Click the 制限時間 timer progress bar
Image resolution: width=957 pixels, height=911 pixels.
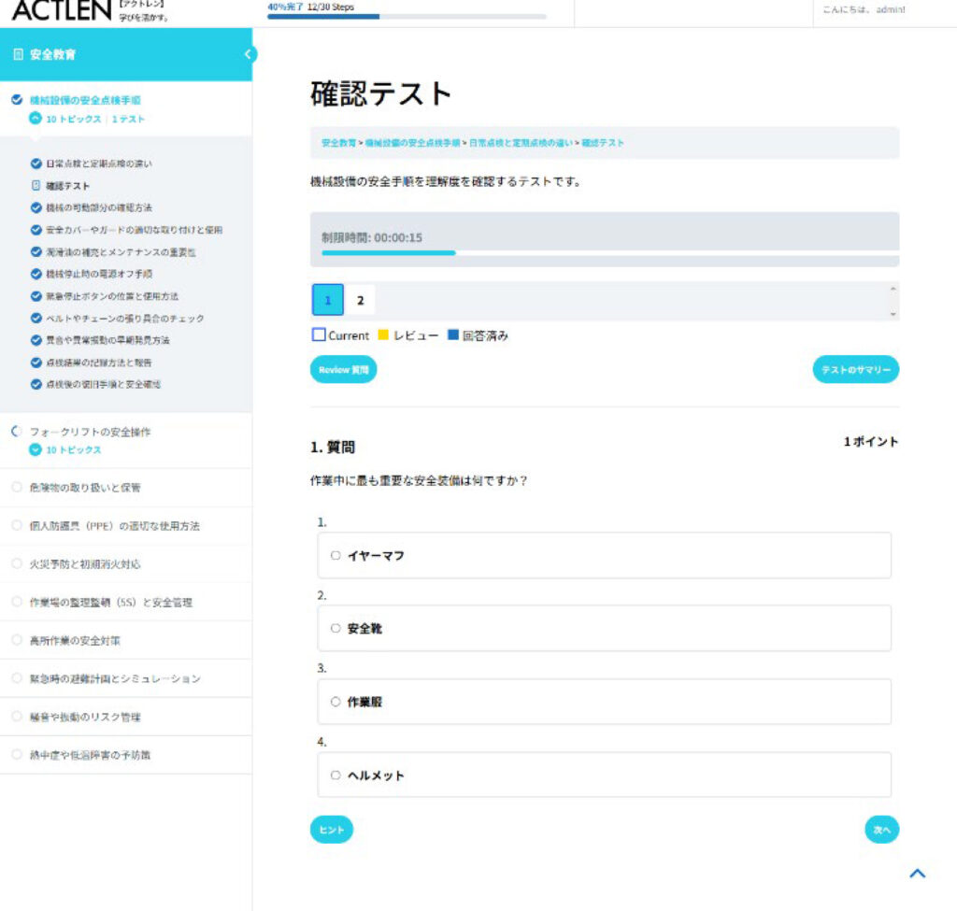coord(610,252)
